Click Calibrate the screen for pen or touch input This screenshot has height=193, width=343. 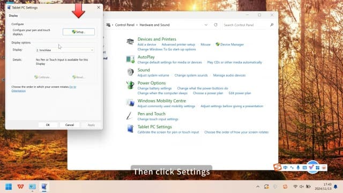[x=168, y=132]
